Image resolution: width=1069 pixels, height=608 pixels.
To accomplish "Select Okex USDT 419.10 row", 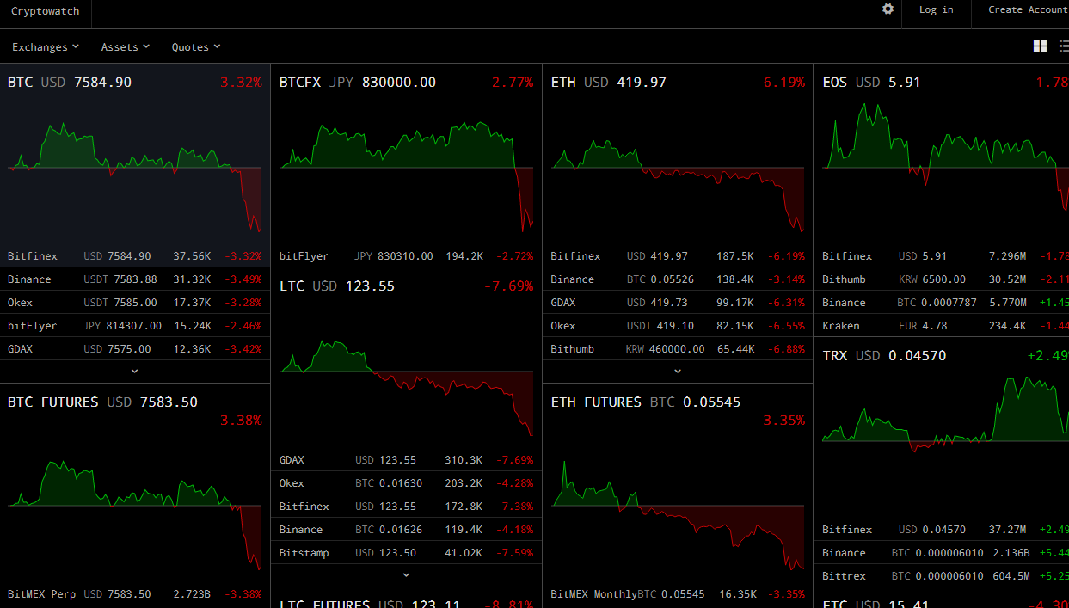I will (678, 326).
